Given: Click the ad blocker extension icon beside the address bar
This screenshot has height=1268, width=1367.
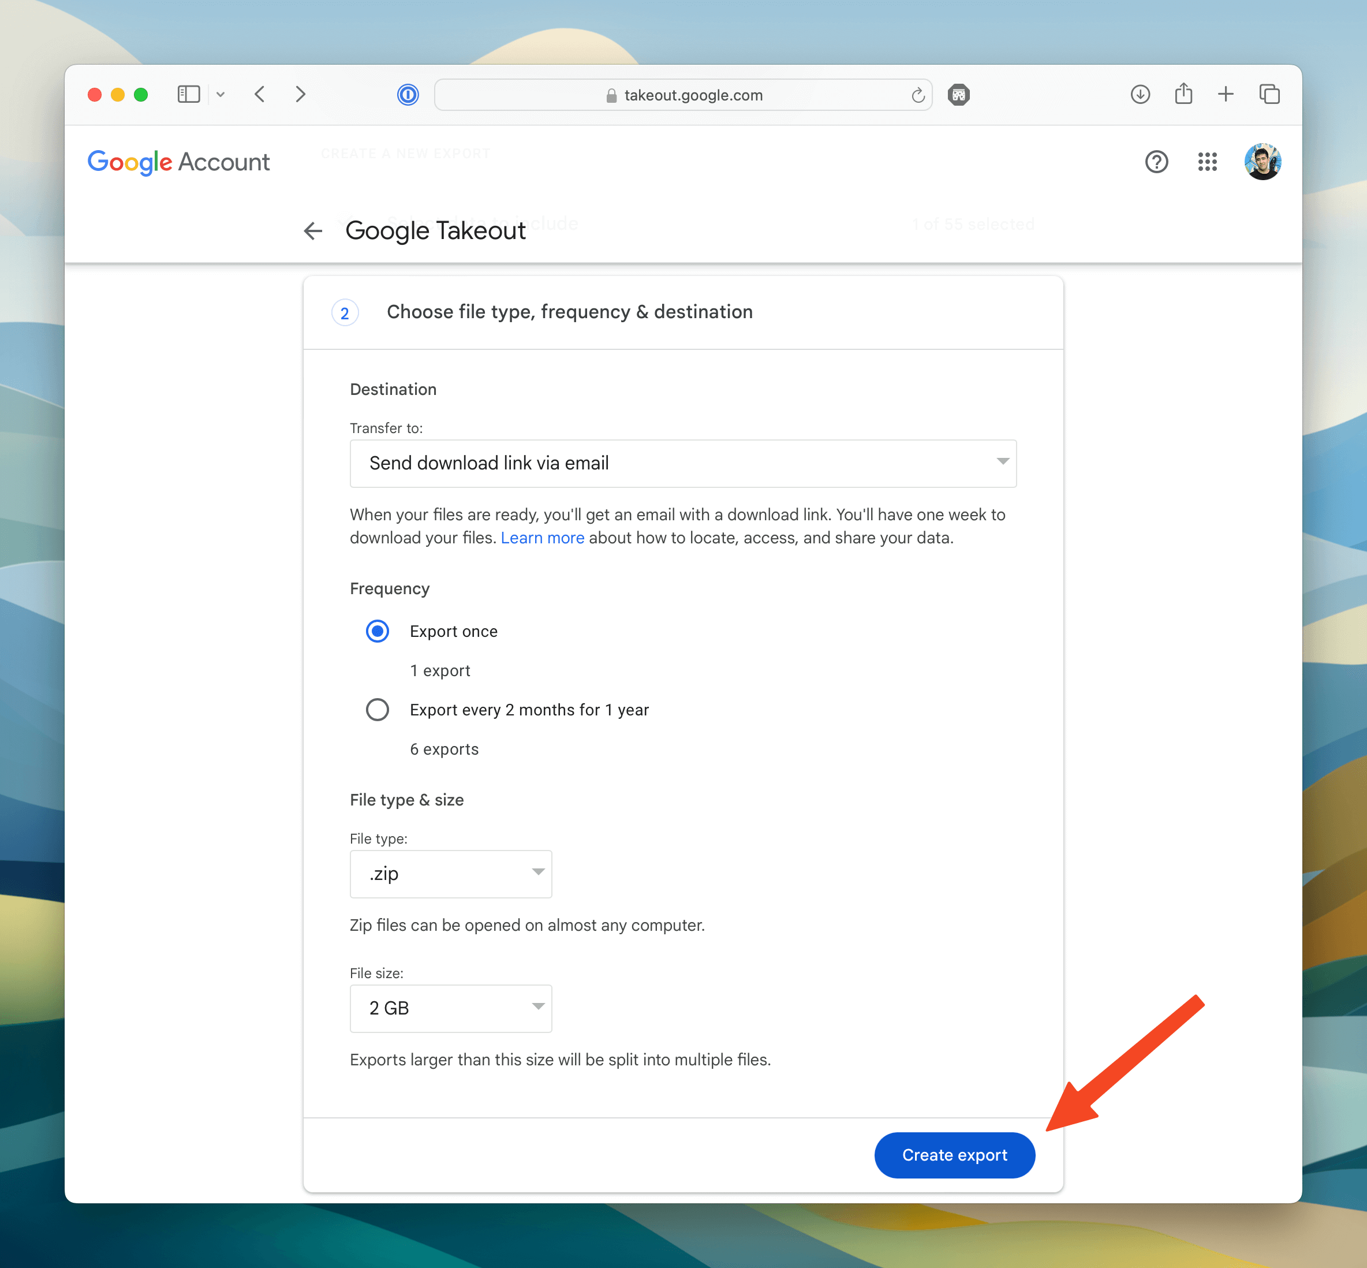Looking at the screenshot, I should click(958, 95).
